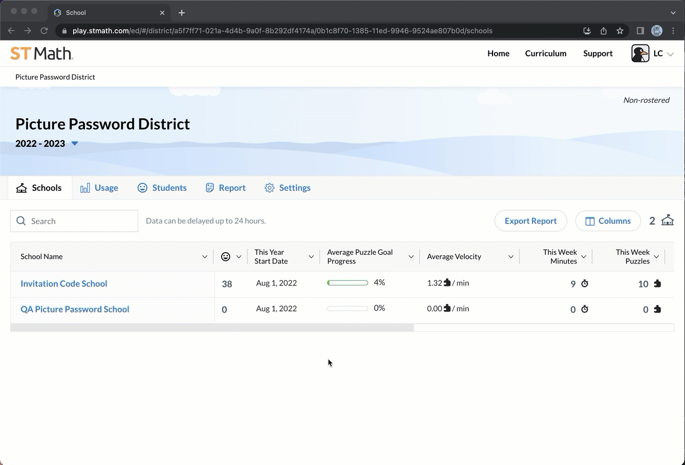Expand the browser tab search chevron
The image size is (685, 465).
pos(673,13)
